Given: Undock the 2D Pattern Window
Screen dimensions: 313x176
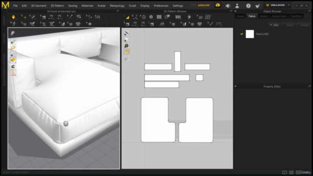Looking at the screenshot, I should point(231,11).
